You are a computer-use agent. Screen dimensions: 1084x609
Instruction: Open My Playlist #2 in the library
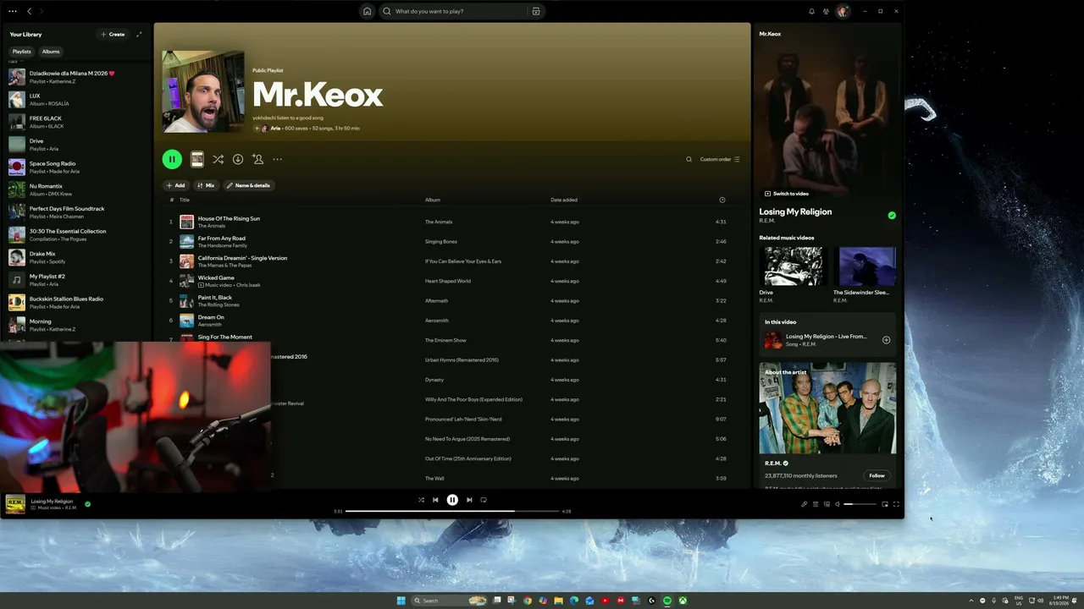[76, 279]
